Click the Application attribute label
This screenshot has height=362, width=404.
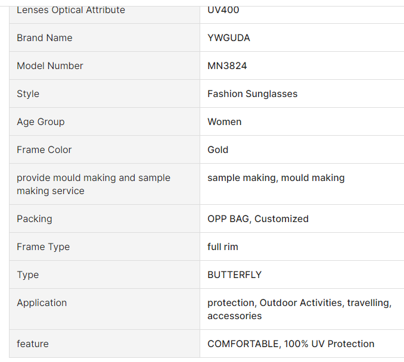(x=42, y=303)
